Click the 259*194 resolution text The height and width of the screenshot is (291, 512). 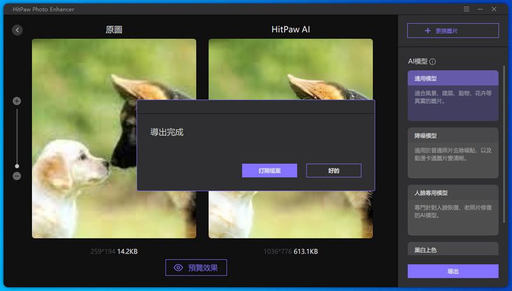coord(103,251)
